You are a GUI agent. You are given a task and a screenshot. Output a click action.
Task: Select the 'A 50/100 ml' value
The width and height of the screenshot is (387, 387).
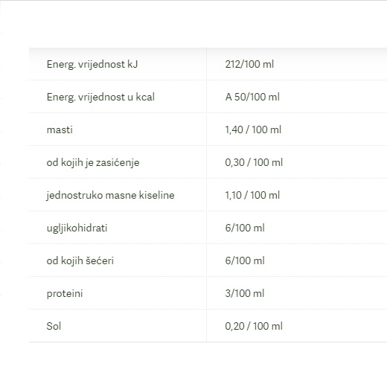coord(252,97)
